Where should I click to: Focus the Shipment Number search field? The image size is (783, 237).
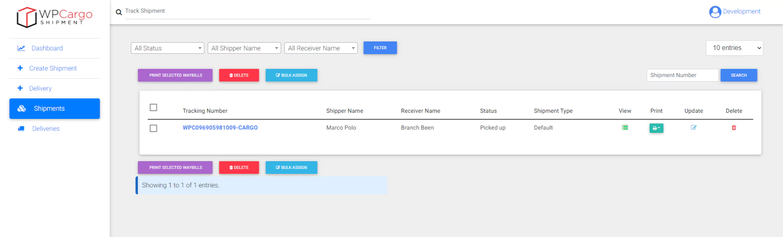coord(682,75)
